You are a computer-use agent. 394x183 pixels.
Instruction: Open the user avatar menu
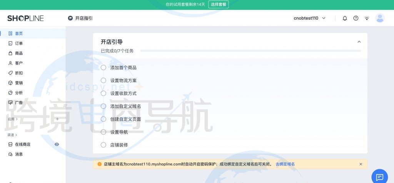click(380, 18)
